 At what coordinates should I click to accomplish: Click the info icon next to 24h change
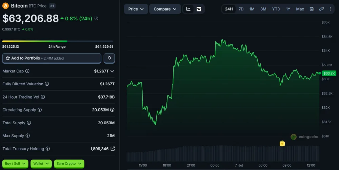click(x=96, y=19)
